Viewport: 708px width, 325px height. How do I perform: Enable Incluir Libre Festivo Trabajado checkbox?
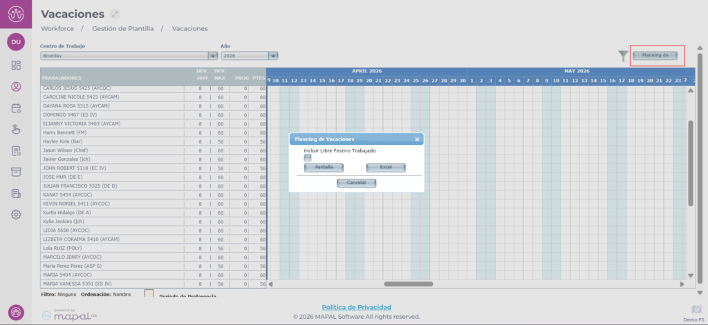pos(308,158)
